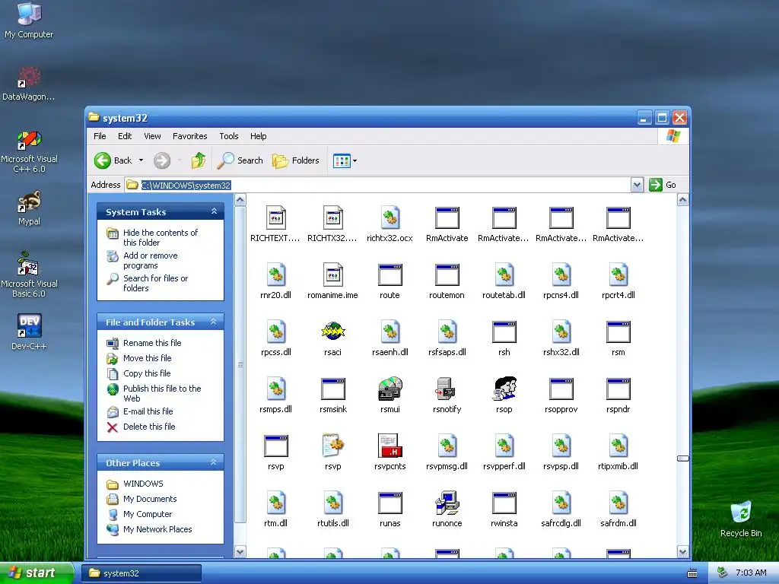Viewport: 779px width, 584px height.
Task: Select the rwinsta application icon
Action: [504, 503]
